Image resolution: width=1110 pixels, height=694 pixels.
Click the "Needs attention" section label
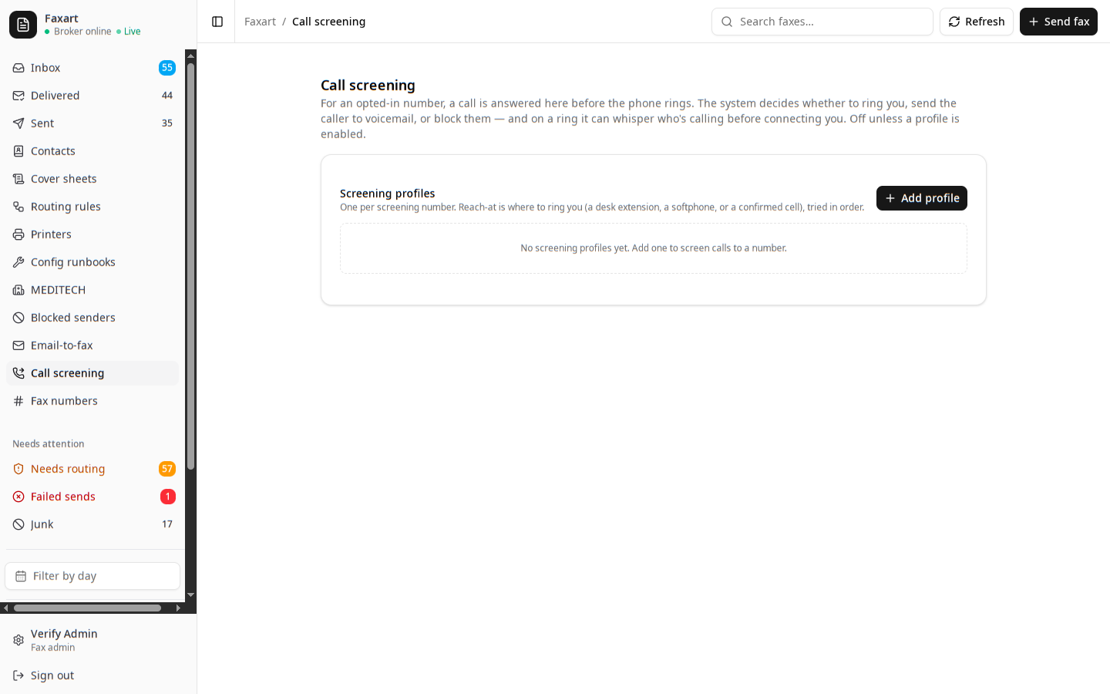[49, 444]
